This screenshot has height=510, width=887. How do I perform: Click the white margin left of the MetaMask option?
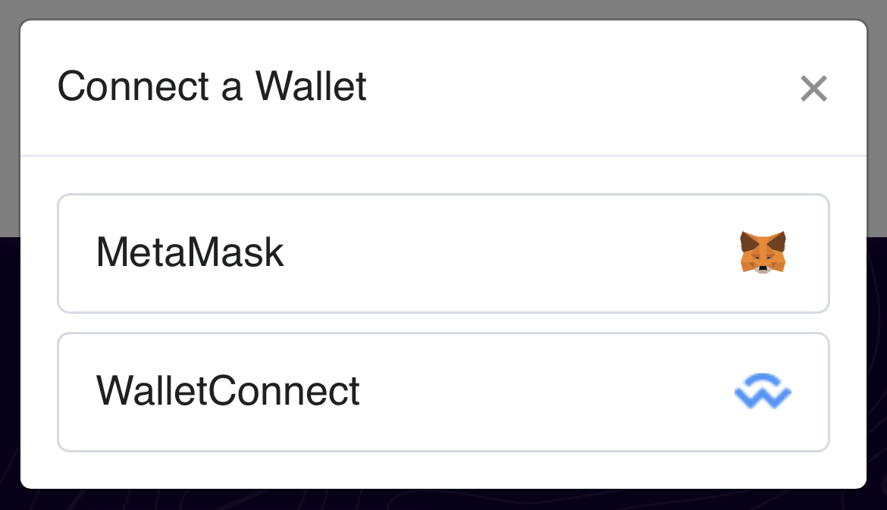coord(39,253)
